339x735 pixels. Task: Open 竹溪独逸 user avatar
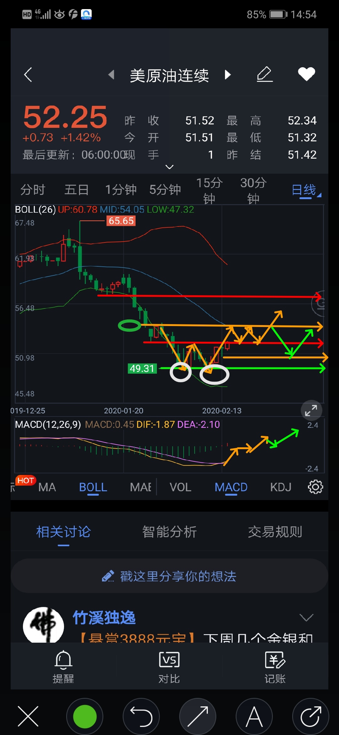tap(43, 625)
